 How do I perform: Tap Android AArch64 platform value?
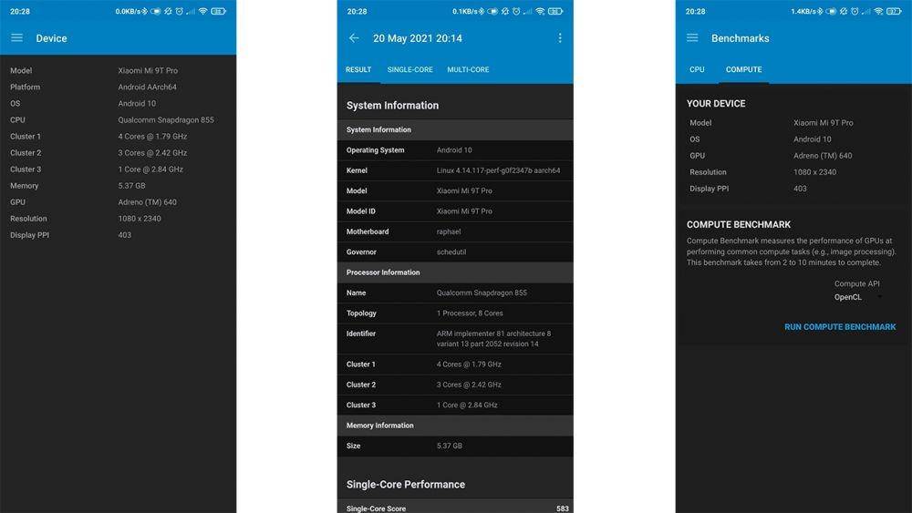tap(147, 87)
